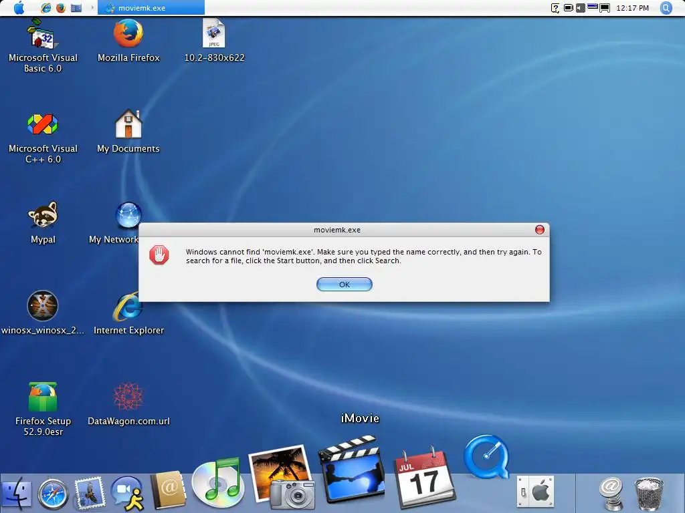Select the winosx_winosx_2 desktop icon

(43, 313)
